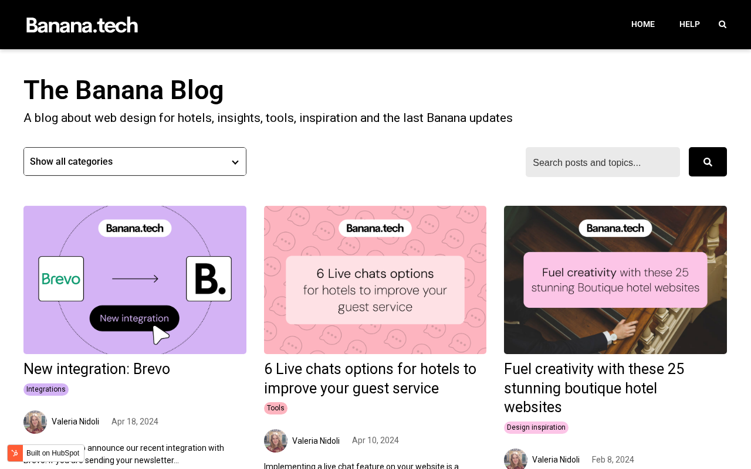Image resolution: width=751 pixels, height=469 pixels.
Task: Open the New integration: Brevo article title
Action: (x=97, y=369)
